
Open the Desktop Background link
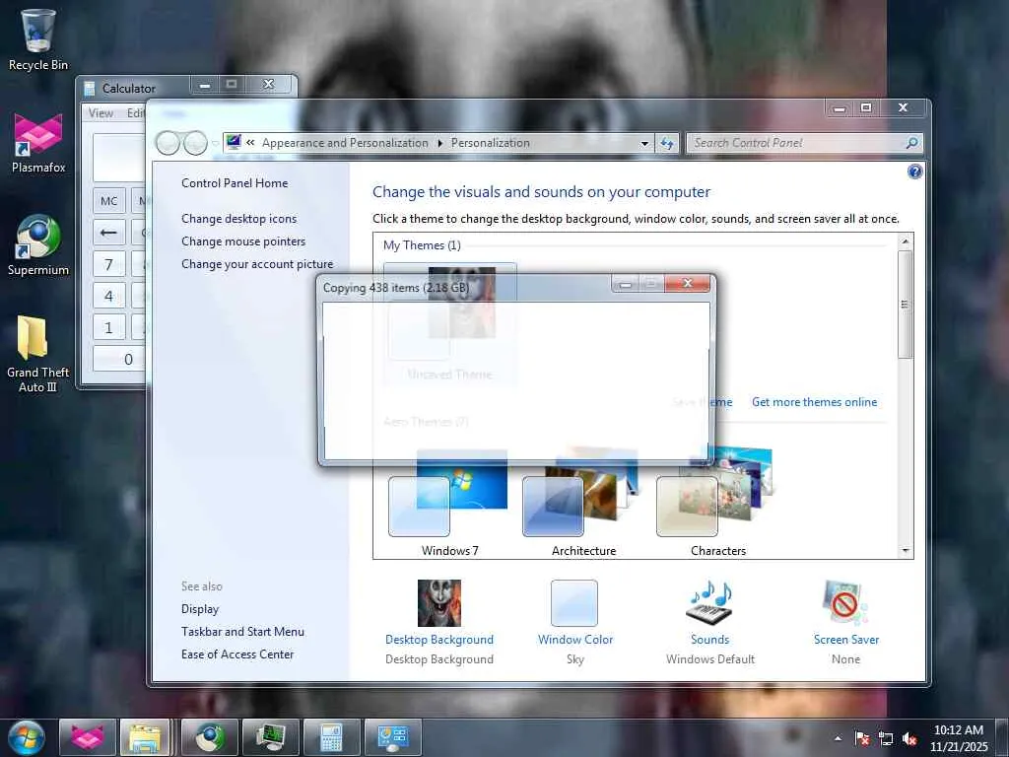tap(438, 639)
